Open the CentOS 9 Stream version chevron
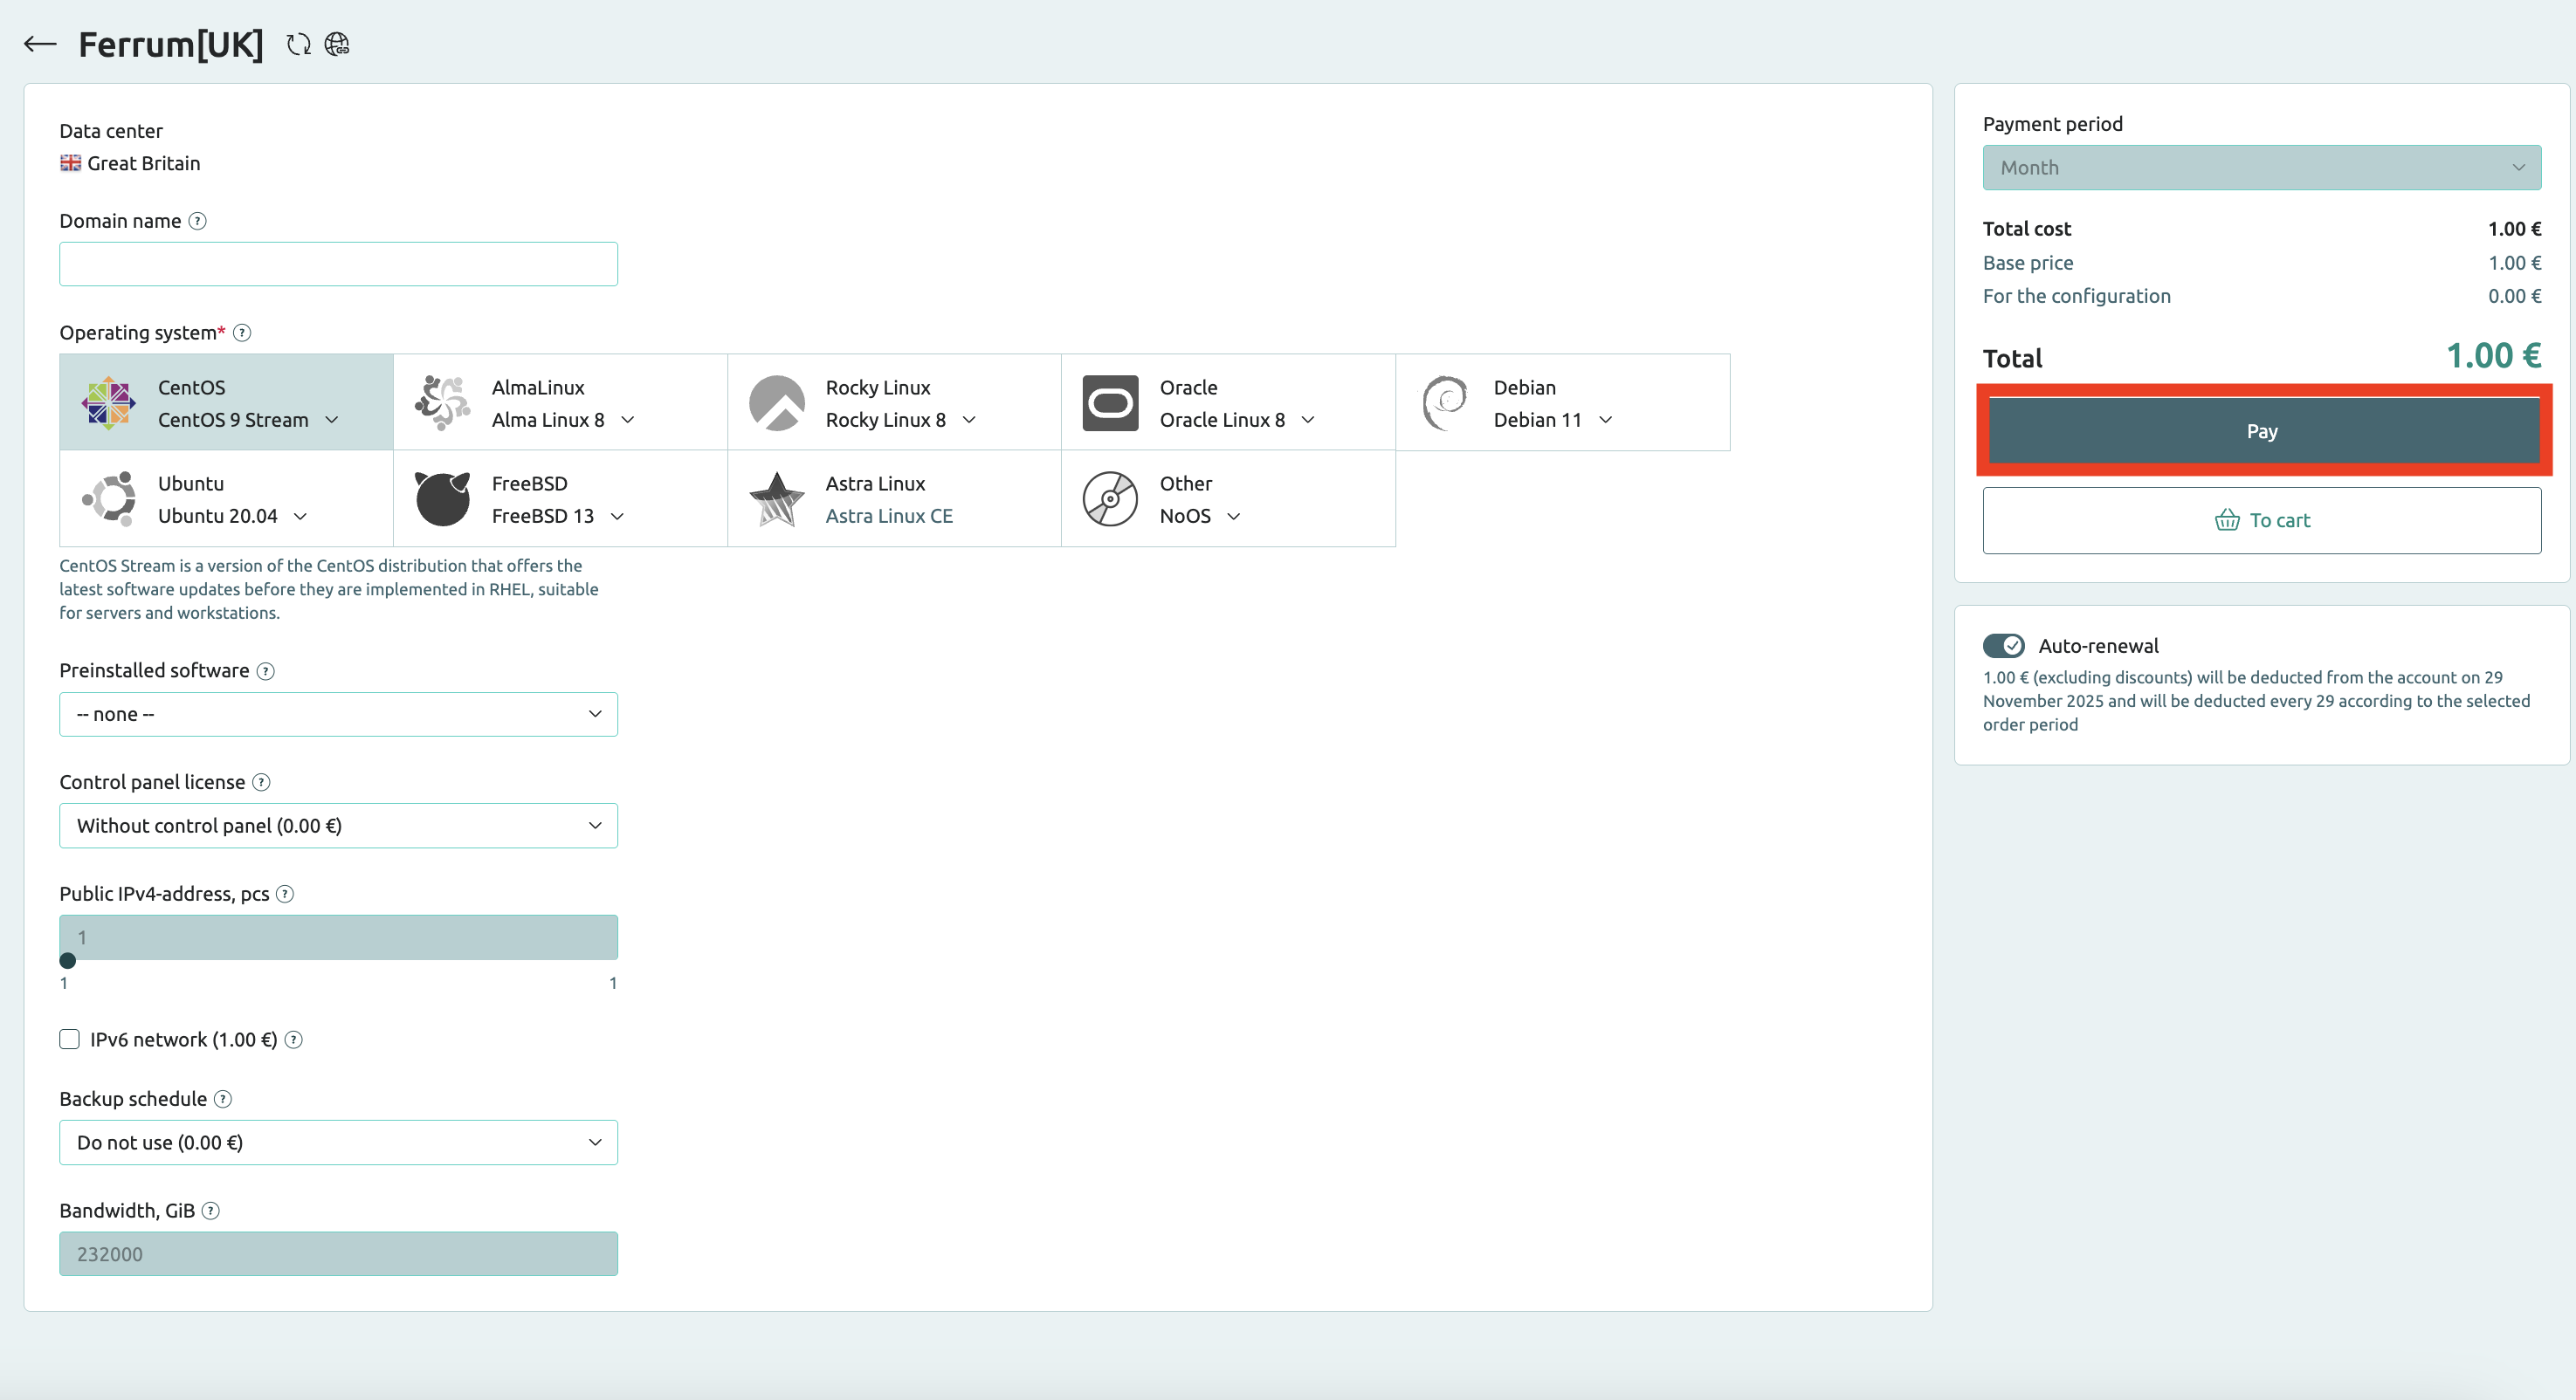The image size is (2576, 1400). (332, 420)
